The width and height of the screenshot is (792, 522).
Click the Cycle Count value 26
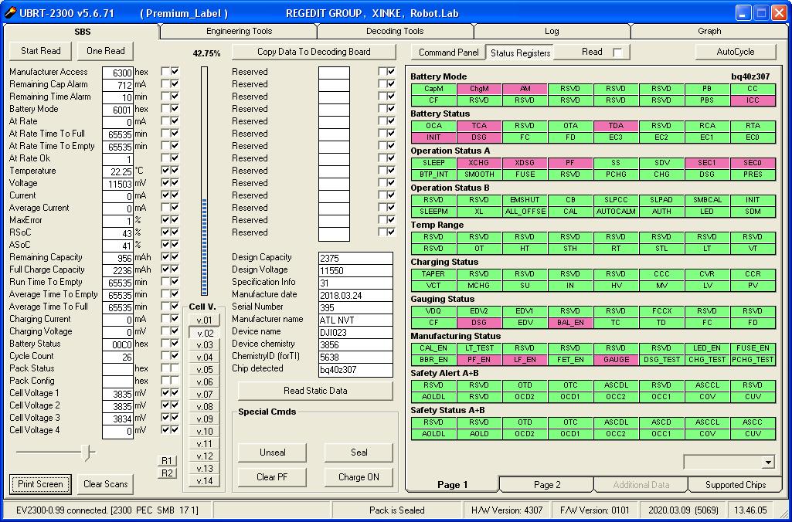point(117,357)
